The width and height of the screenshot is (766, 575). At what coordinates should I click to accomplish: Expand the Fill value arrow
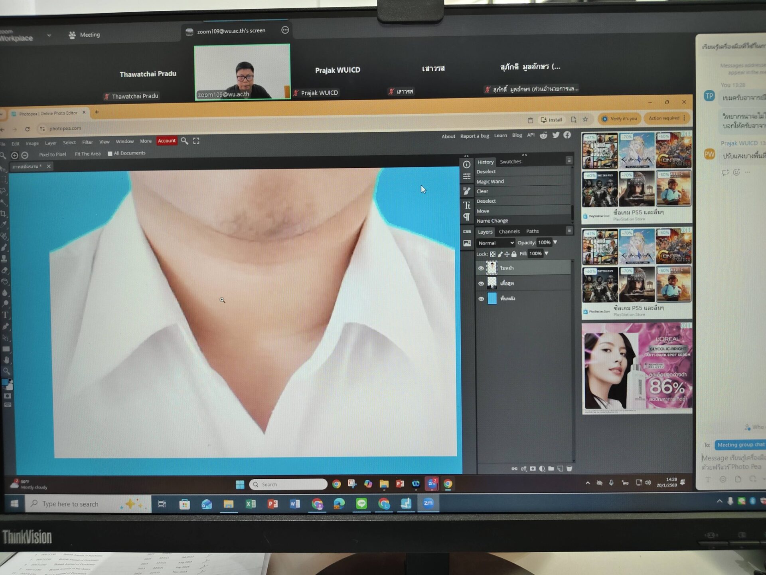pyautogui.click(x=547, y=254)
